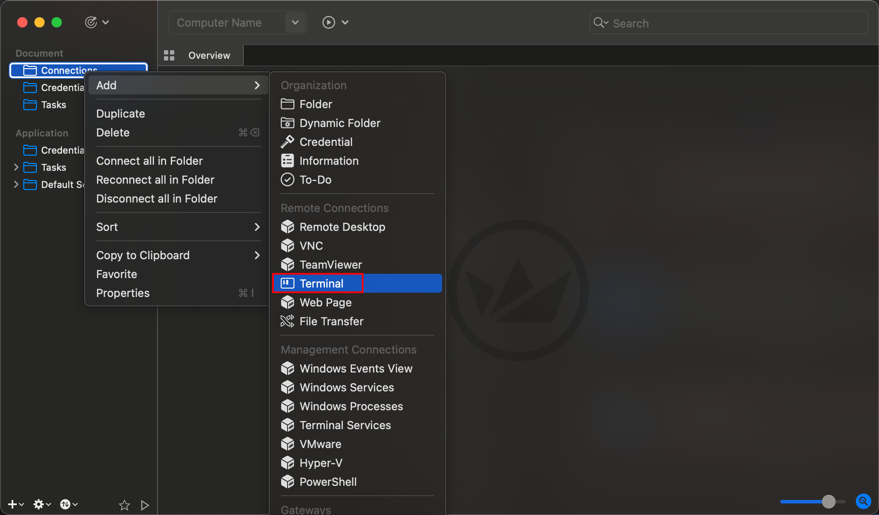
Task: Click the star favorite icon in bottom toolbar
Action: click(124, 505)
